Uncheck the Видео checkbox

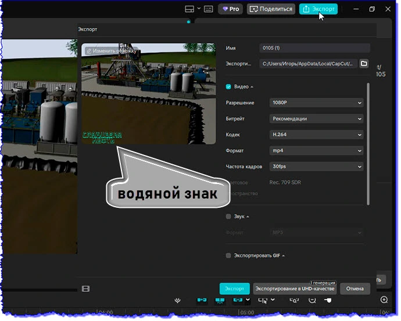[229, 87]
